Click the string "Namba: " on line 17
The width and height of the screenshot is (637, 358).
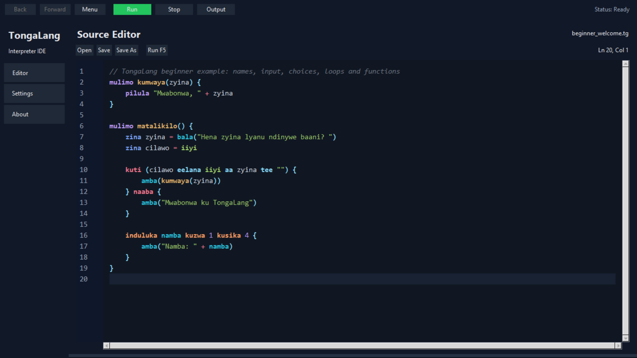pyautogui.click(x=179, y=246)
